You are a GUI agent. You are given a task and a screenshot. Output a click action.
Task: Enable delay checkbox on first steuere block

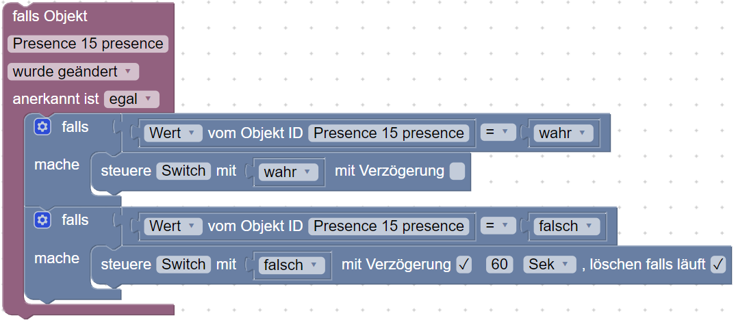click(x=457, y=171)
